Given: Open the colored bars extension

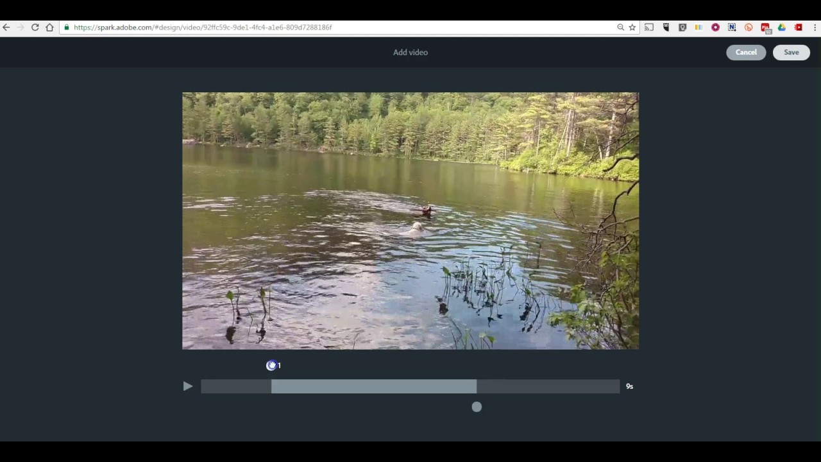Looking at the screenshot, I should click(x=698, y=28).
